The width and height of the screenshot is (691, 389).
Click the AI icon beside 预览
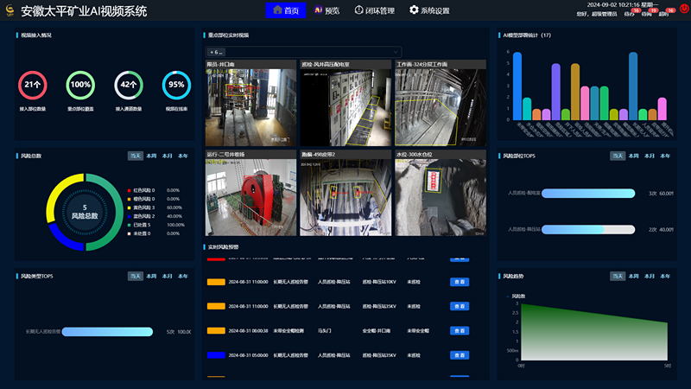pos(318,10)
